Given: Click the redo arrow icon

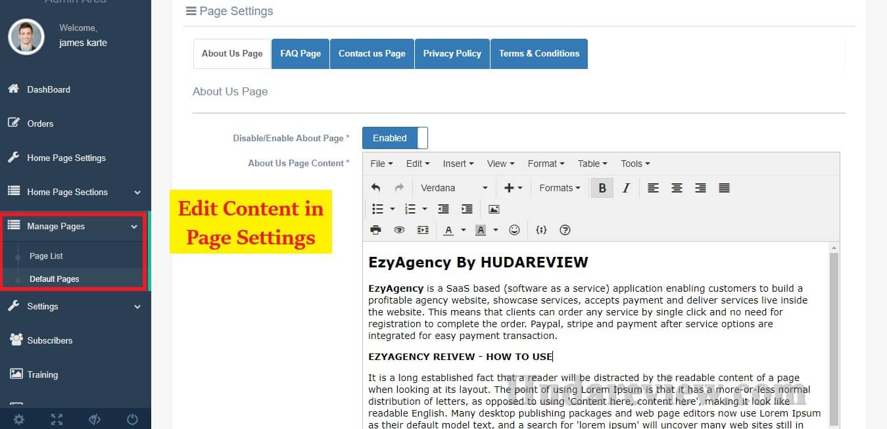Looking at the screenshot, I should click(398, 188).
